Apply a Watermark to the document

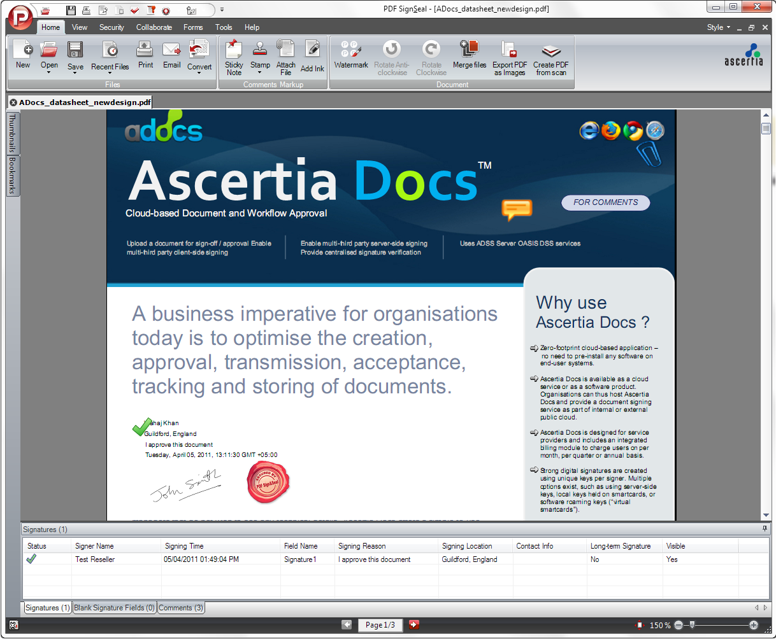click(x=351, y=55)
